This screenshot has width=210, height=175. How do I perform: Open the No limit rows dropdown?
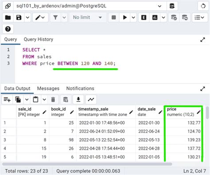coord(88,18)
